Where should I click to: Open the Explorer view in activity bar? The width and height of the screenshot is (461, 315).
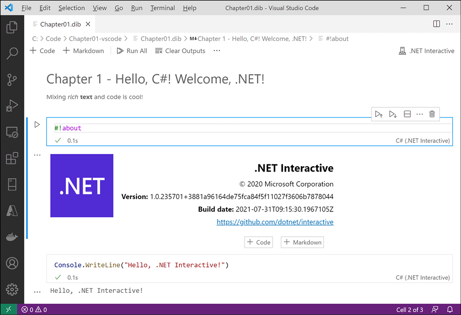tap(12, 28)
